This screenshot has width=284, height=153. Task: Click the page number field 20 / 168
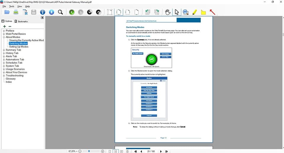pos(151,151)
